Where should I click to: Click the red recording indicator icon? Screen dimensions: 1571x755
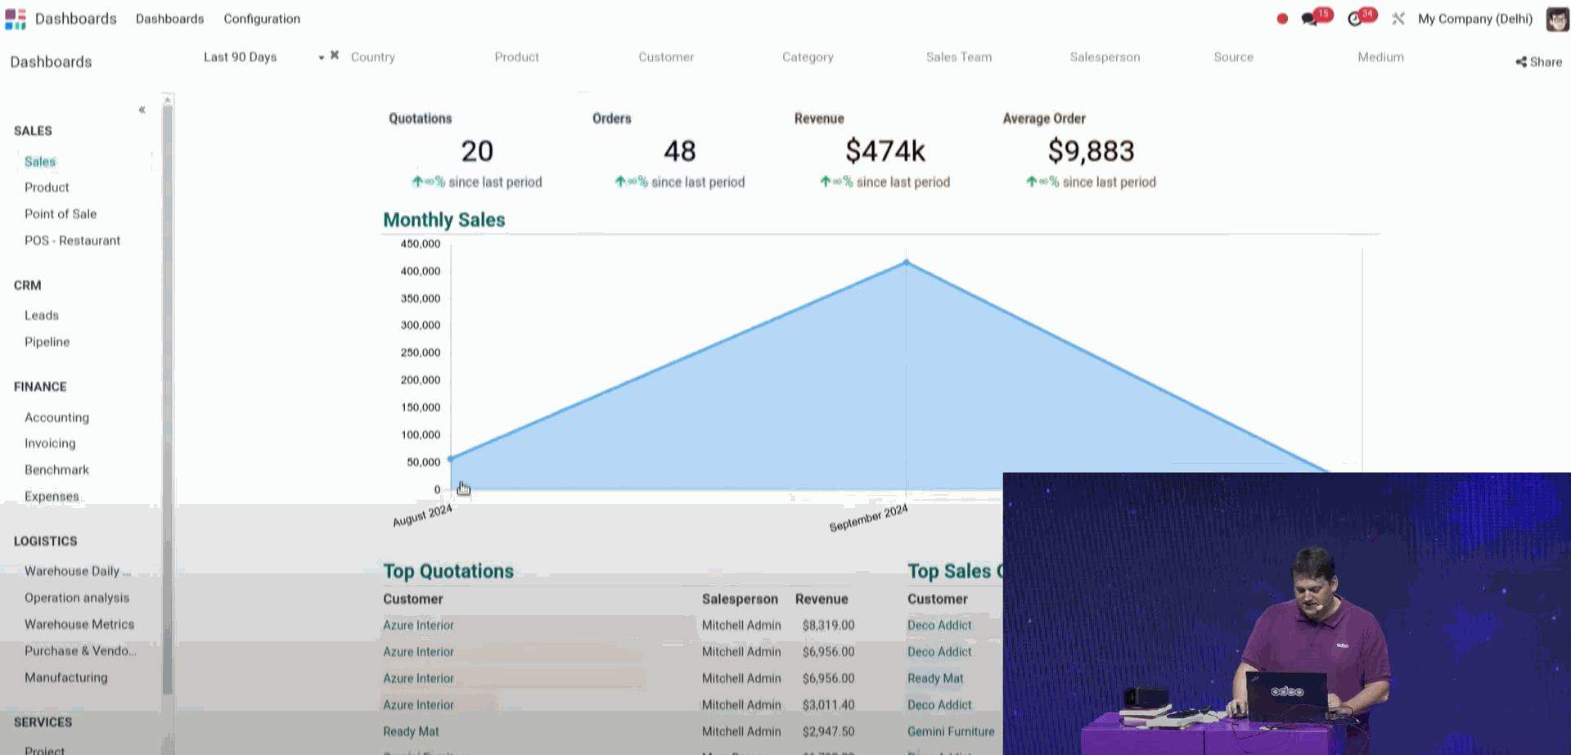point(1282,19)
